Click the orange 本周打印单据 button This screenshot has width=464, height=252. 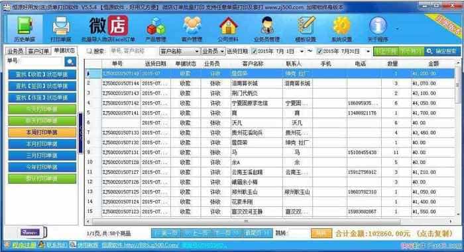click(42, 132)
